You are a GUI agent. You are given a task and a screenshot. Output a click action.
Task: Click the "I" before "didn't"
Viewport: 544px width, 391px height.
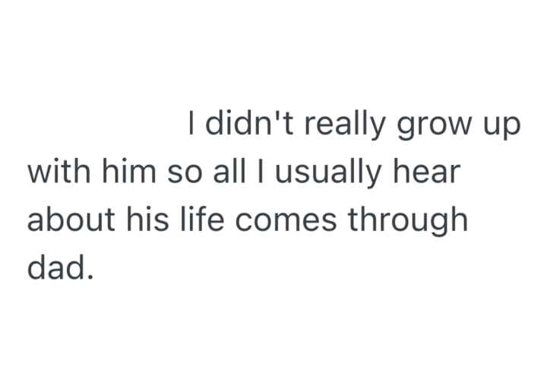click(x=191, y=124)
